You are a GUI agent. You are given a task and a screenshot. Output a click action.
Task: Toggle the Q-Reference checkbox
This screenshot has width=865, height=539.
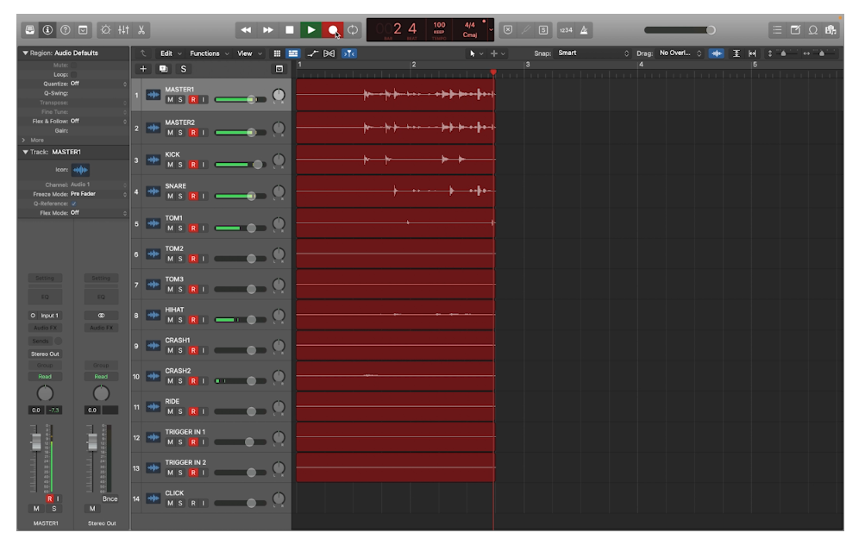(74, 204)
